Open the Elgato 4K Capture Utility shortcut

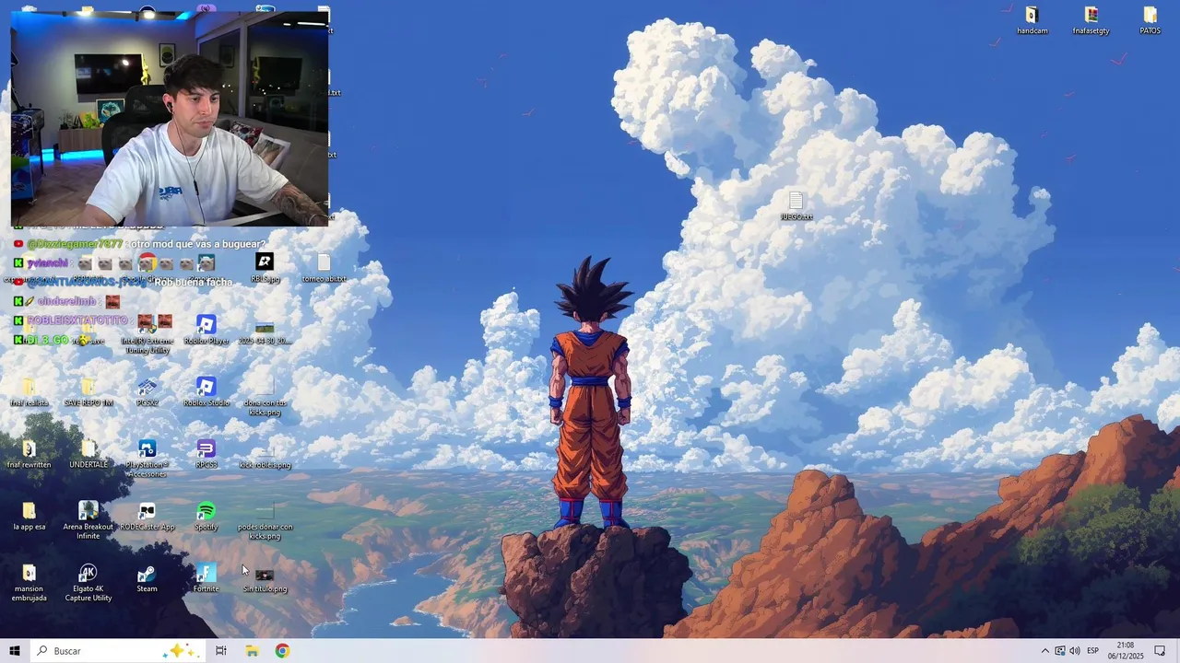(88, 583)
